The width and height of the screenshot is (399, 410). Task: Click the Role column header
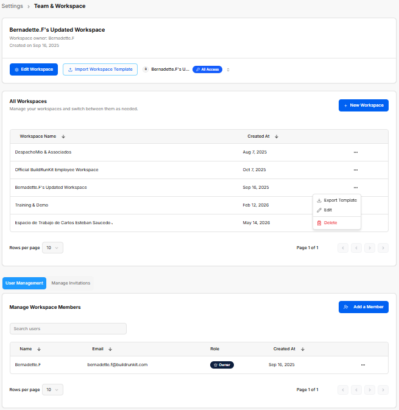(x=214, y=349)
